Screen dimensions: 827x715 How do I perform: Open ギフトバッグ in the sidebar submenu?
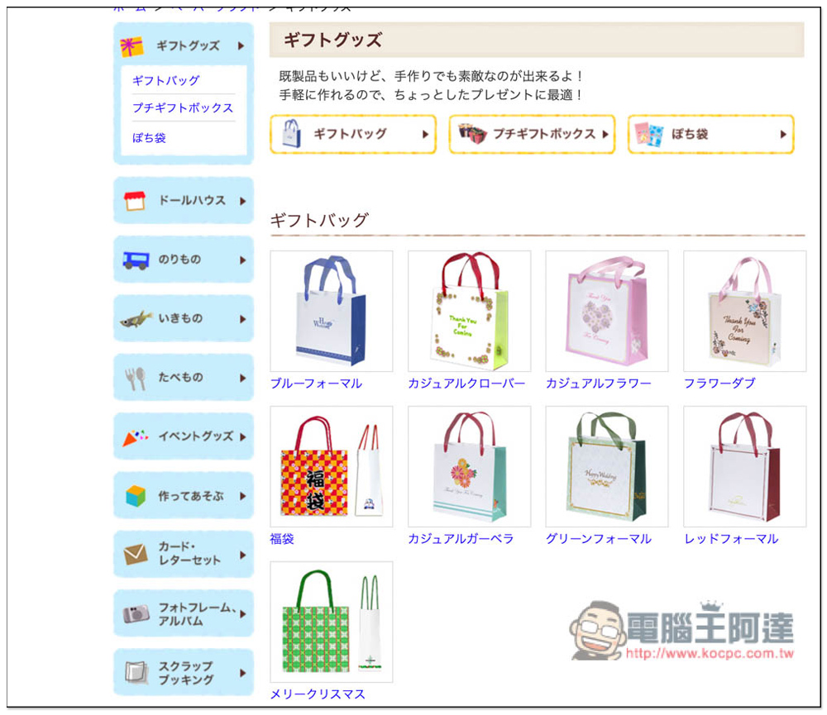coord(165,81)
